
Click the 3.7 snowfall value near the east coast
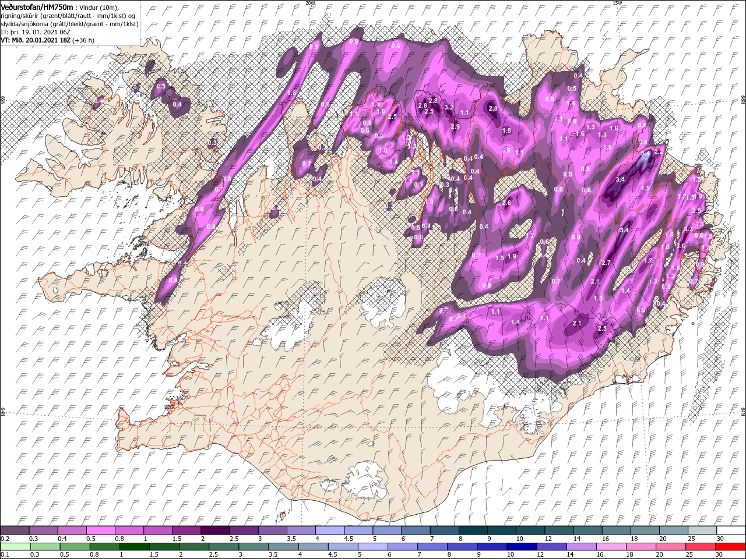pos(688,229)
